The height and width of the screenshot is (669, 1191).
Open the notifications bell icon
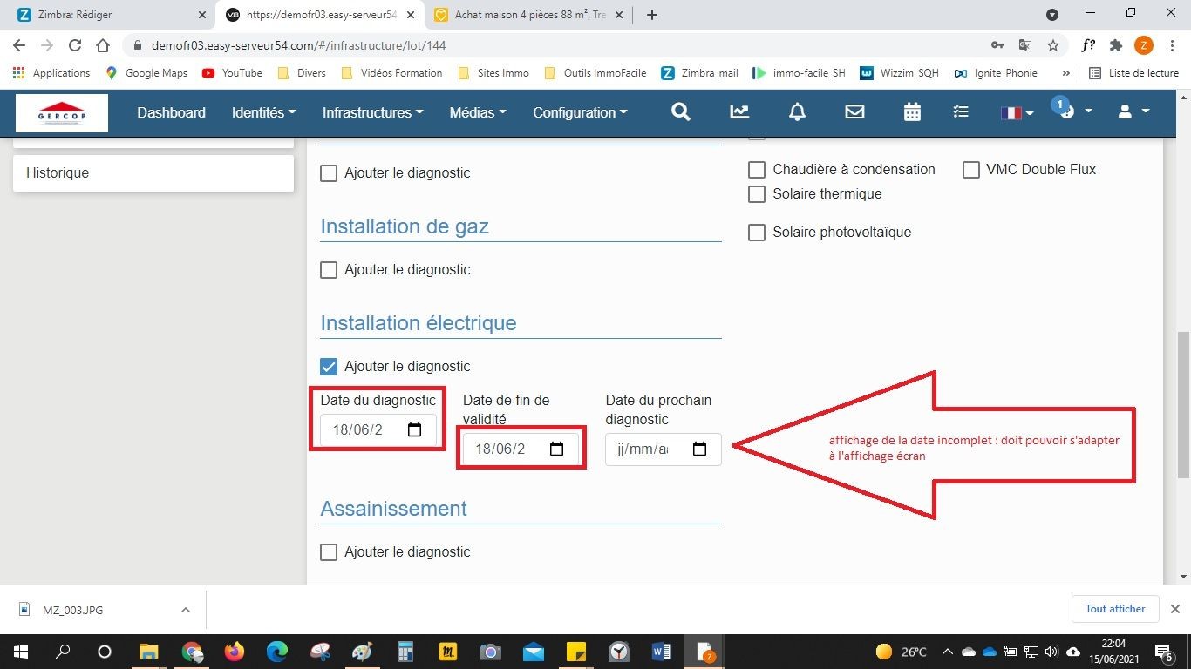point(797,112)
